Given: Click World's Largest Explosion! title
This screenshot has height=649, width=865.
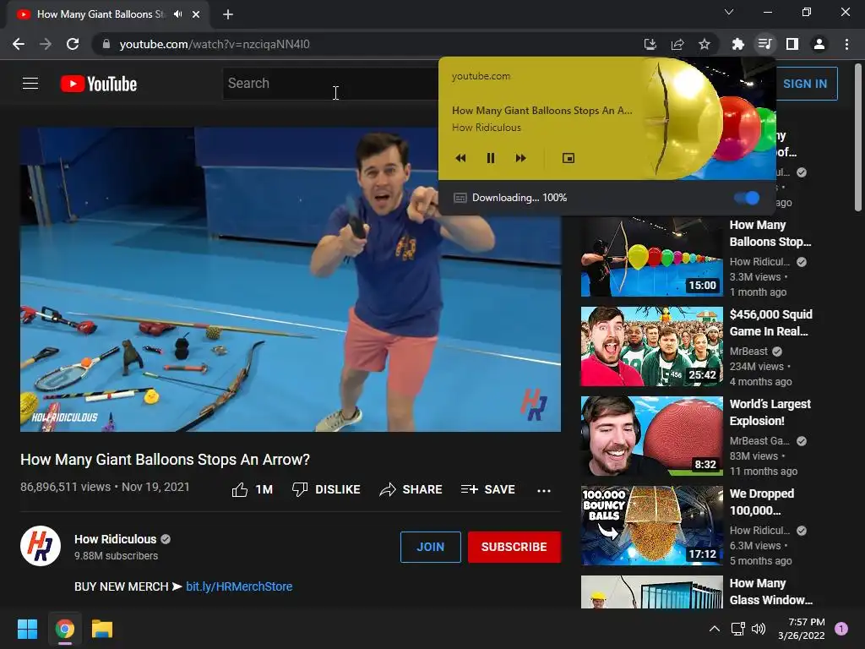Looking at the screenshot, I should click(770, 412).
